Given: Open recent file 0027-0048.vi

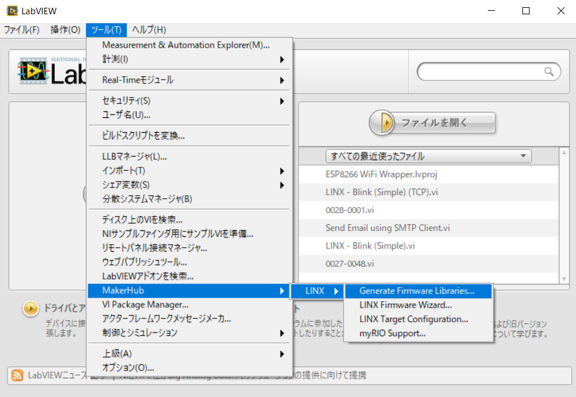Looking at the screenshot, I should point(429,264).
